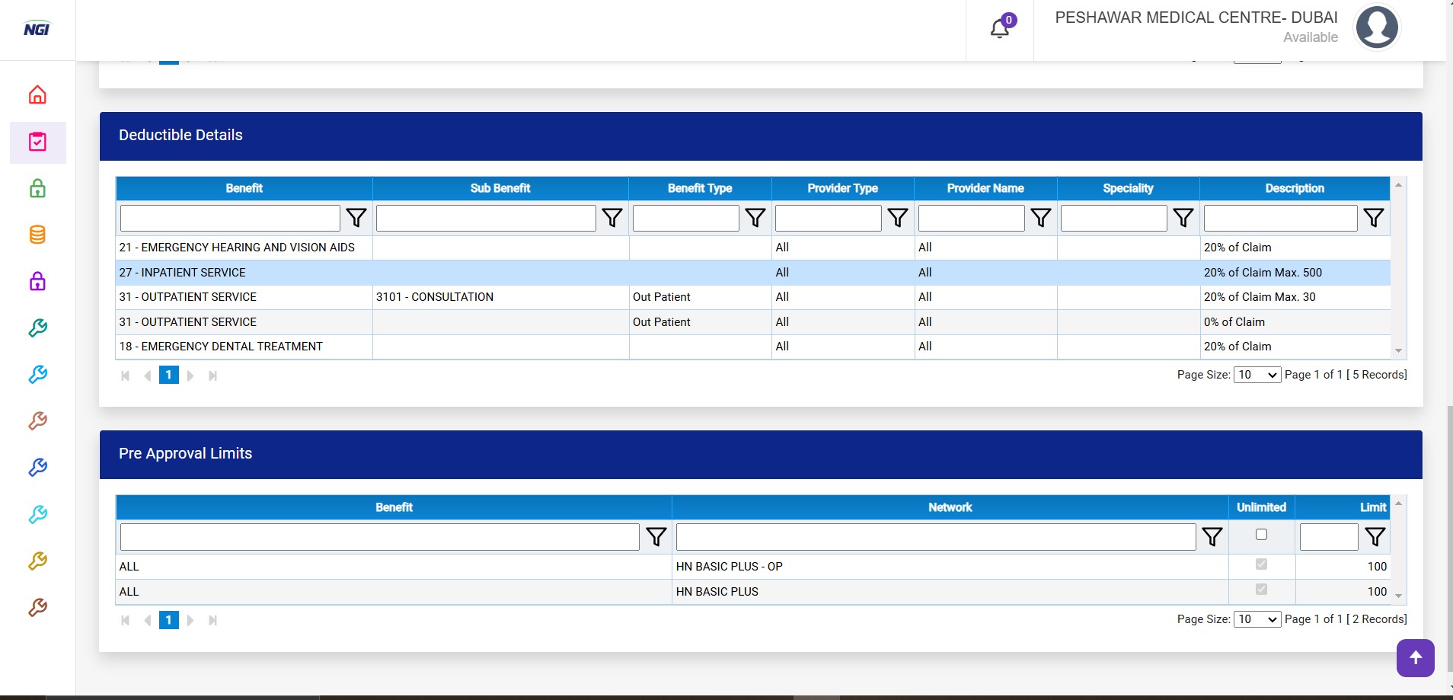Screen dimensions: 1453x700
Task: Click the user profile avatar
Action: click(x=1376, y=27)
